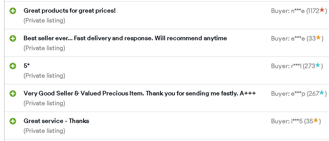Click the turquoise star beside buyer r***l's 273 score
This screenshot has width=329, height=141.
(318, 65)
